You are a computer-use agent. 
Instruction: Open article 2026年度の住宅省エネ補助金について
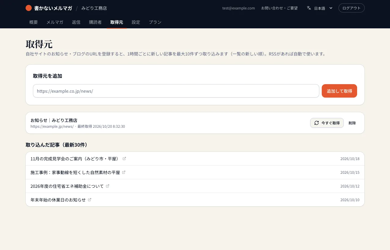(67, 186)
